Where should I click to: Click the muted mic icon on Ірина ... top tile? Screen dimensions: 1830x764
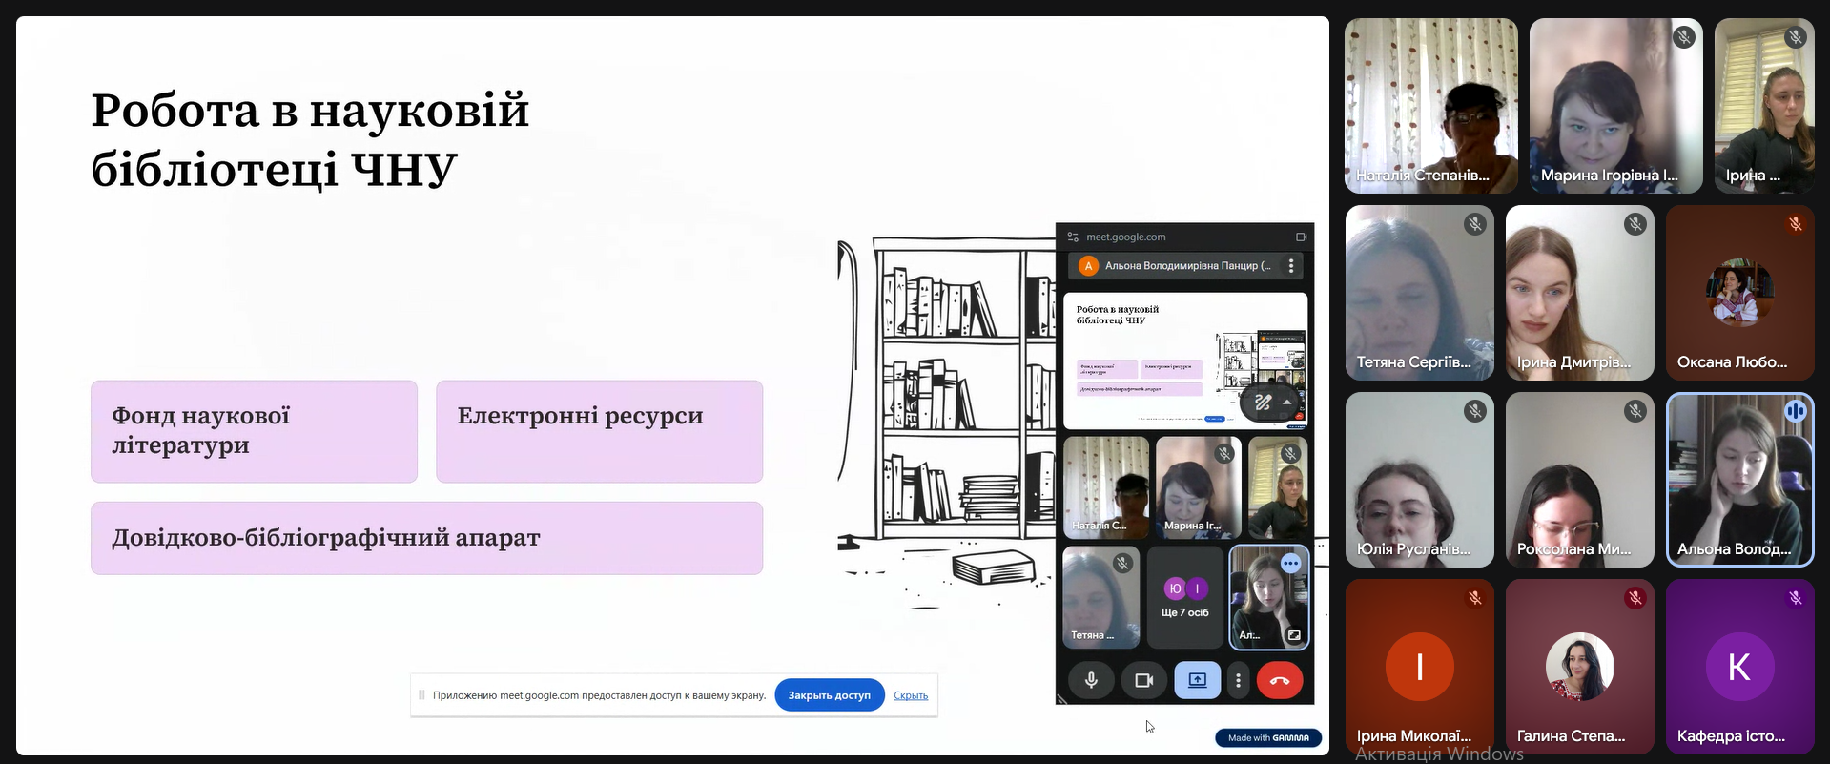point(1796,37)
